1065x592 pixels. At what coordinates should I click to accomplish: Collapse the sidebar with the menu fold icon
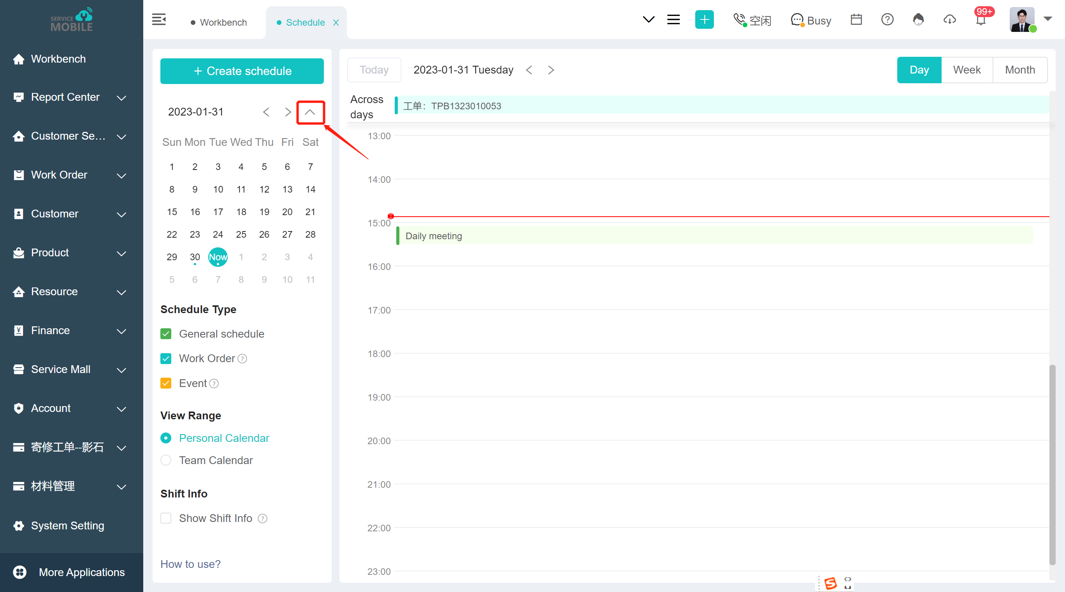click(x=159, y=19)
